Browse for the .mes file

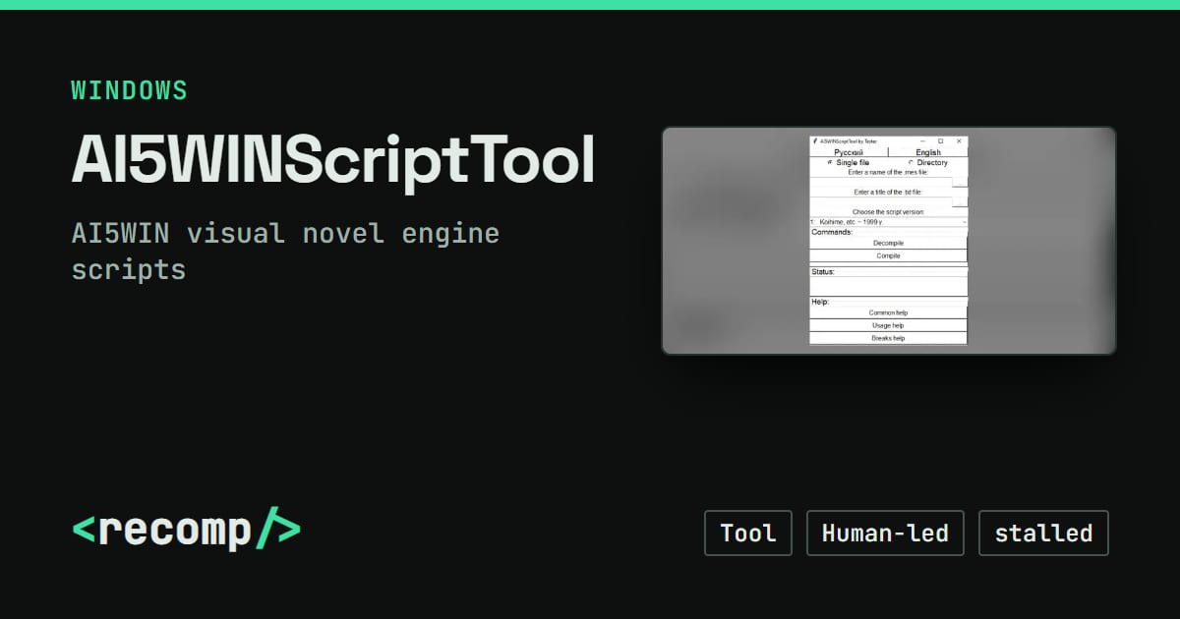[960, 182]
